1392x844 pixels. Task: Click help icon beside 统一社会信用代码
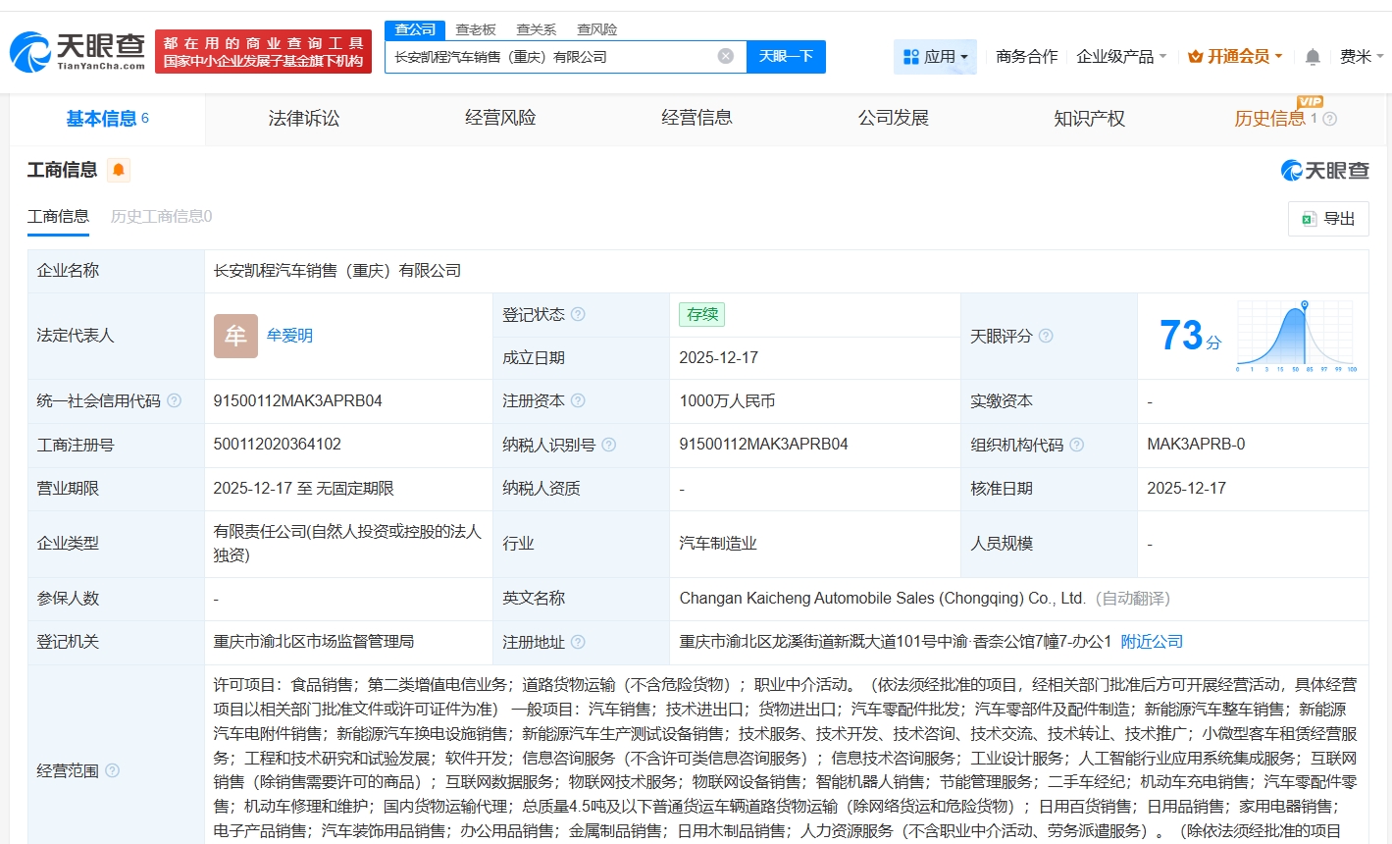tap(175, 400)
